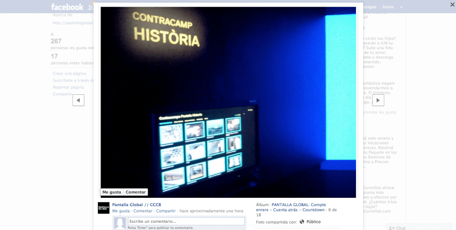
Task: Go to the previous photo arrow
Action: coord(78,100)
